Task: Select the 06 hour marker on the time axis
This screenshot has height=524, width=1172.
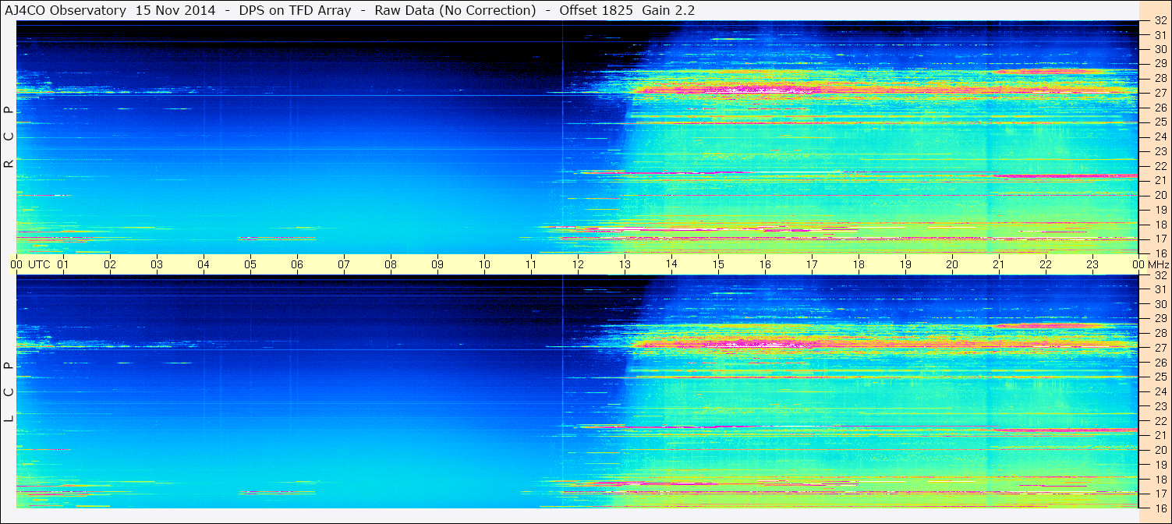Action: pos(297,264)
